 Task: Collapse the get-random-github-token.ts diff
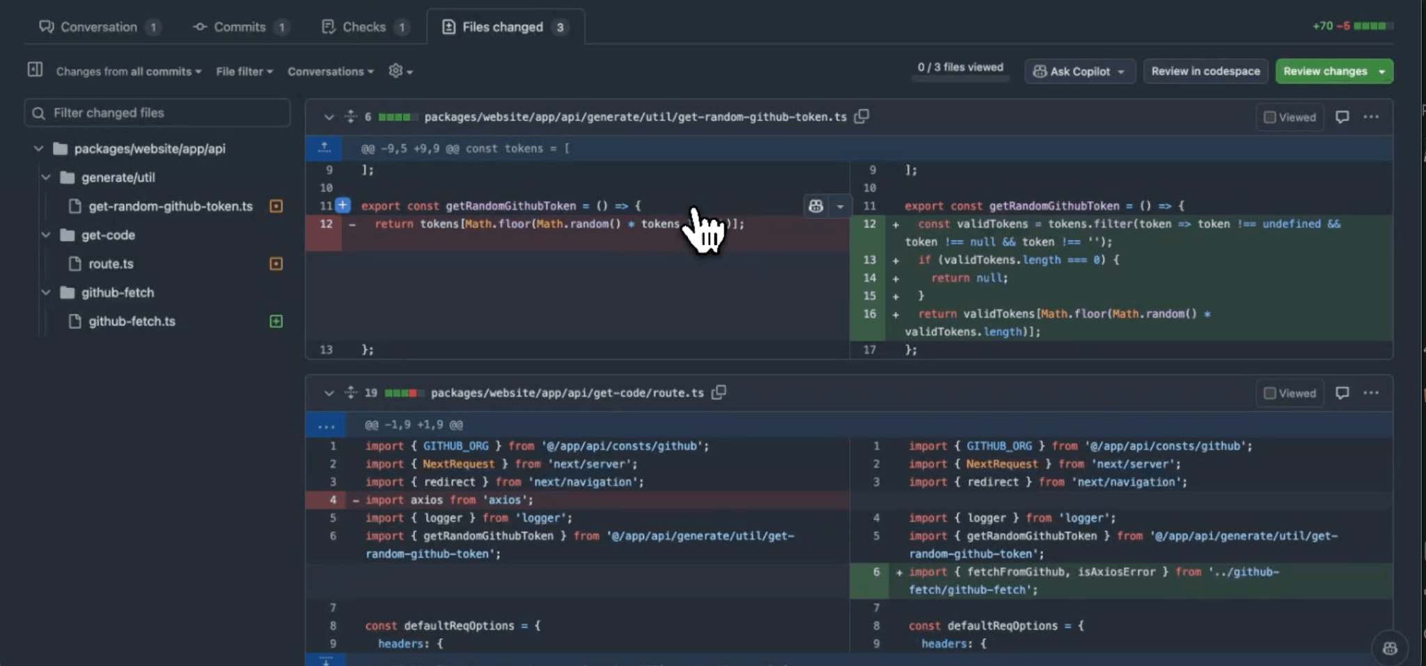(328, 117)
